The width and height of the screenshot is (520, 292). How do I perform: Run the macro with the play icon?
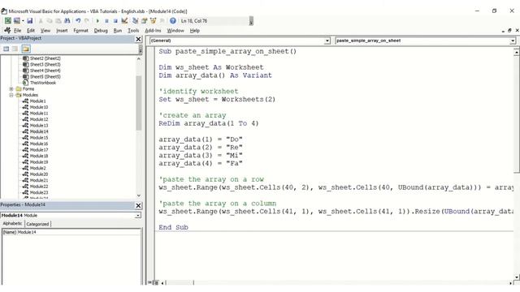tap(97, 20)
